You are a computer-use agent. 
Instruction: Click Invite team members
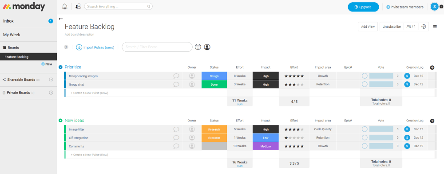405,7
